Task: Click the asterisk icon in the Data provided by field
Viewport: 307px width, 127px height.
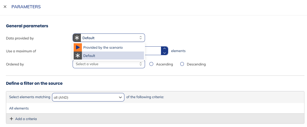Action: 77,38
